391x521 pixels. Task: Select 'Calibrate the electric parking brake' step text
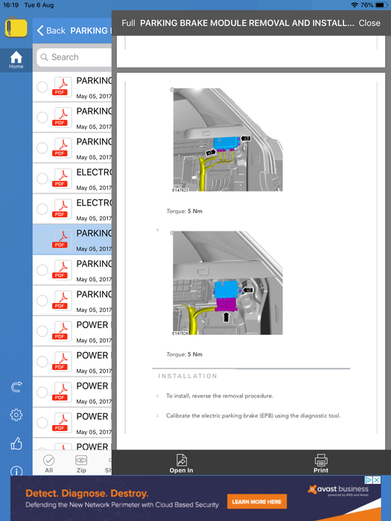[x=253, y=415]
